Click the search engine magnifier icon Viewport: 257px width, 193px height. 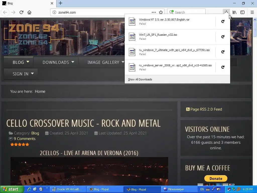[171, 12]
